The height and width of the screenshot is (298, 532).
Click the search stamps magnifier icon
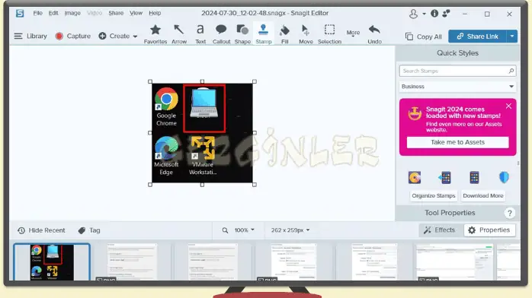pos(511,71)
